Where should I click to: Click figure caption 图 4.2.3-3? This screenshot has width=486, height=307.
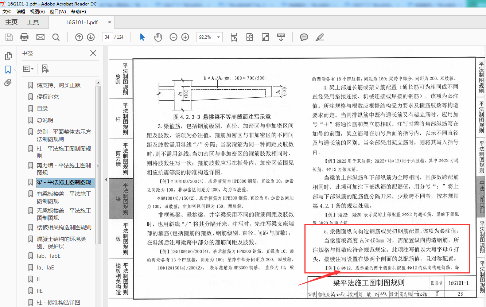pos(222,117)
